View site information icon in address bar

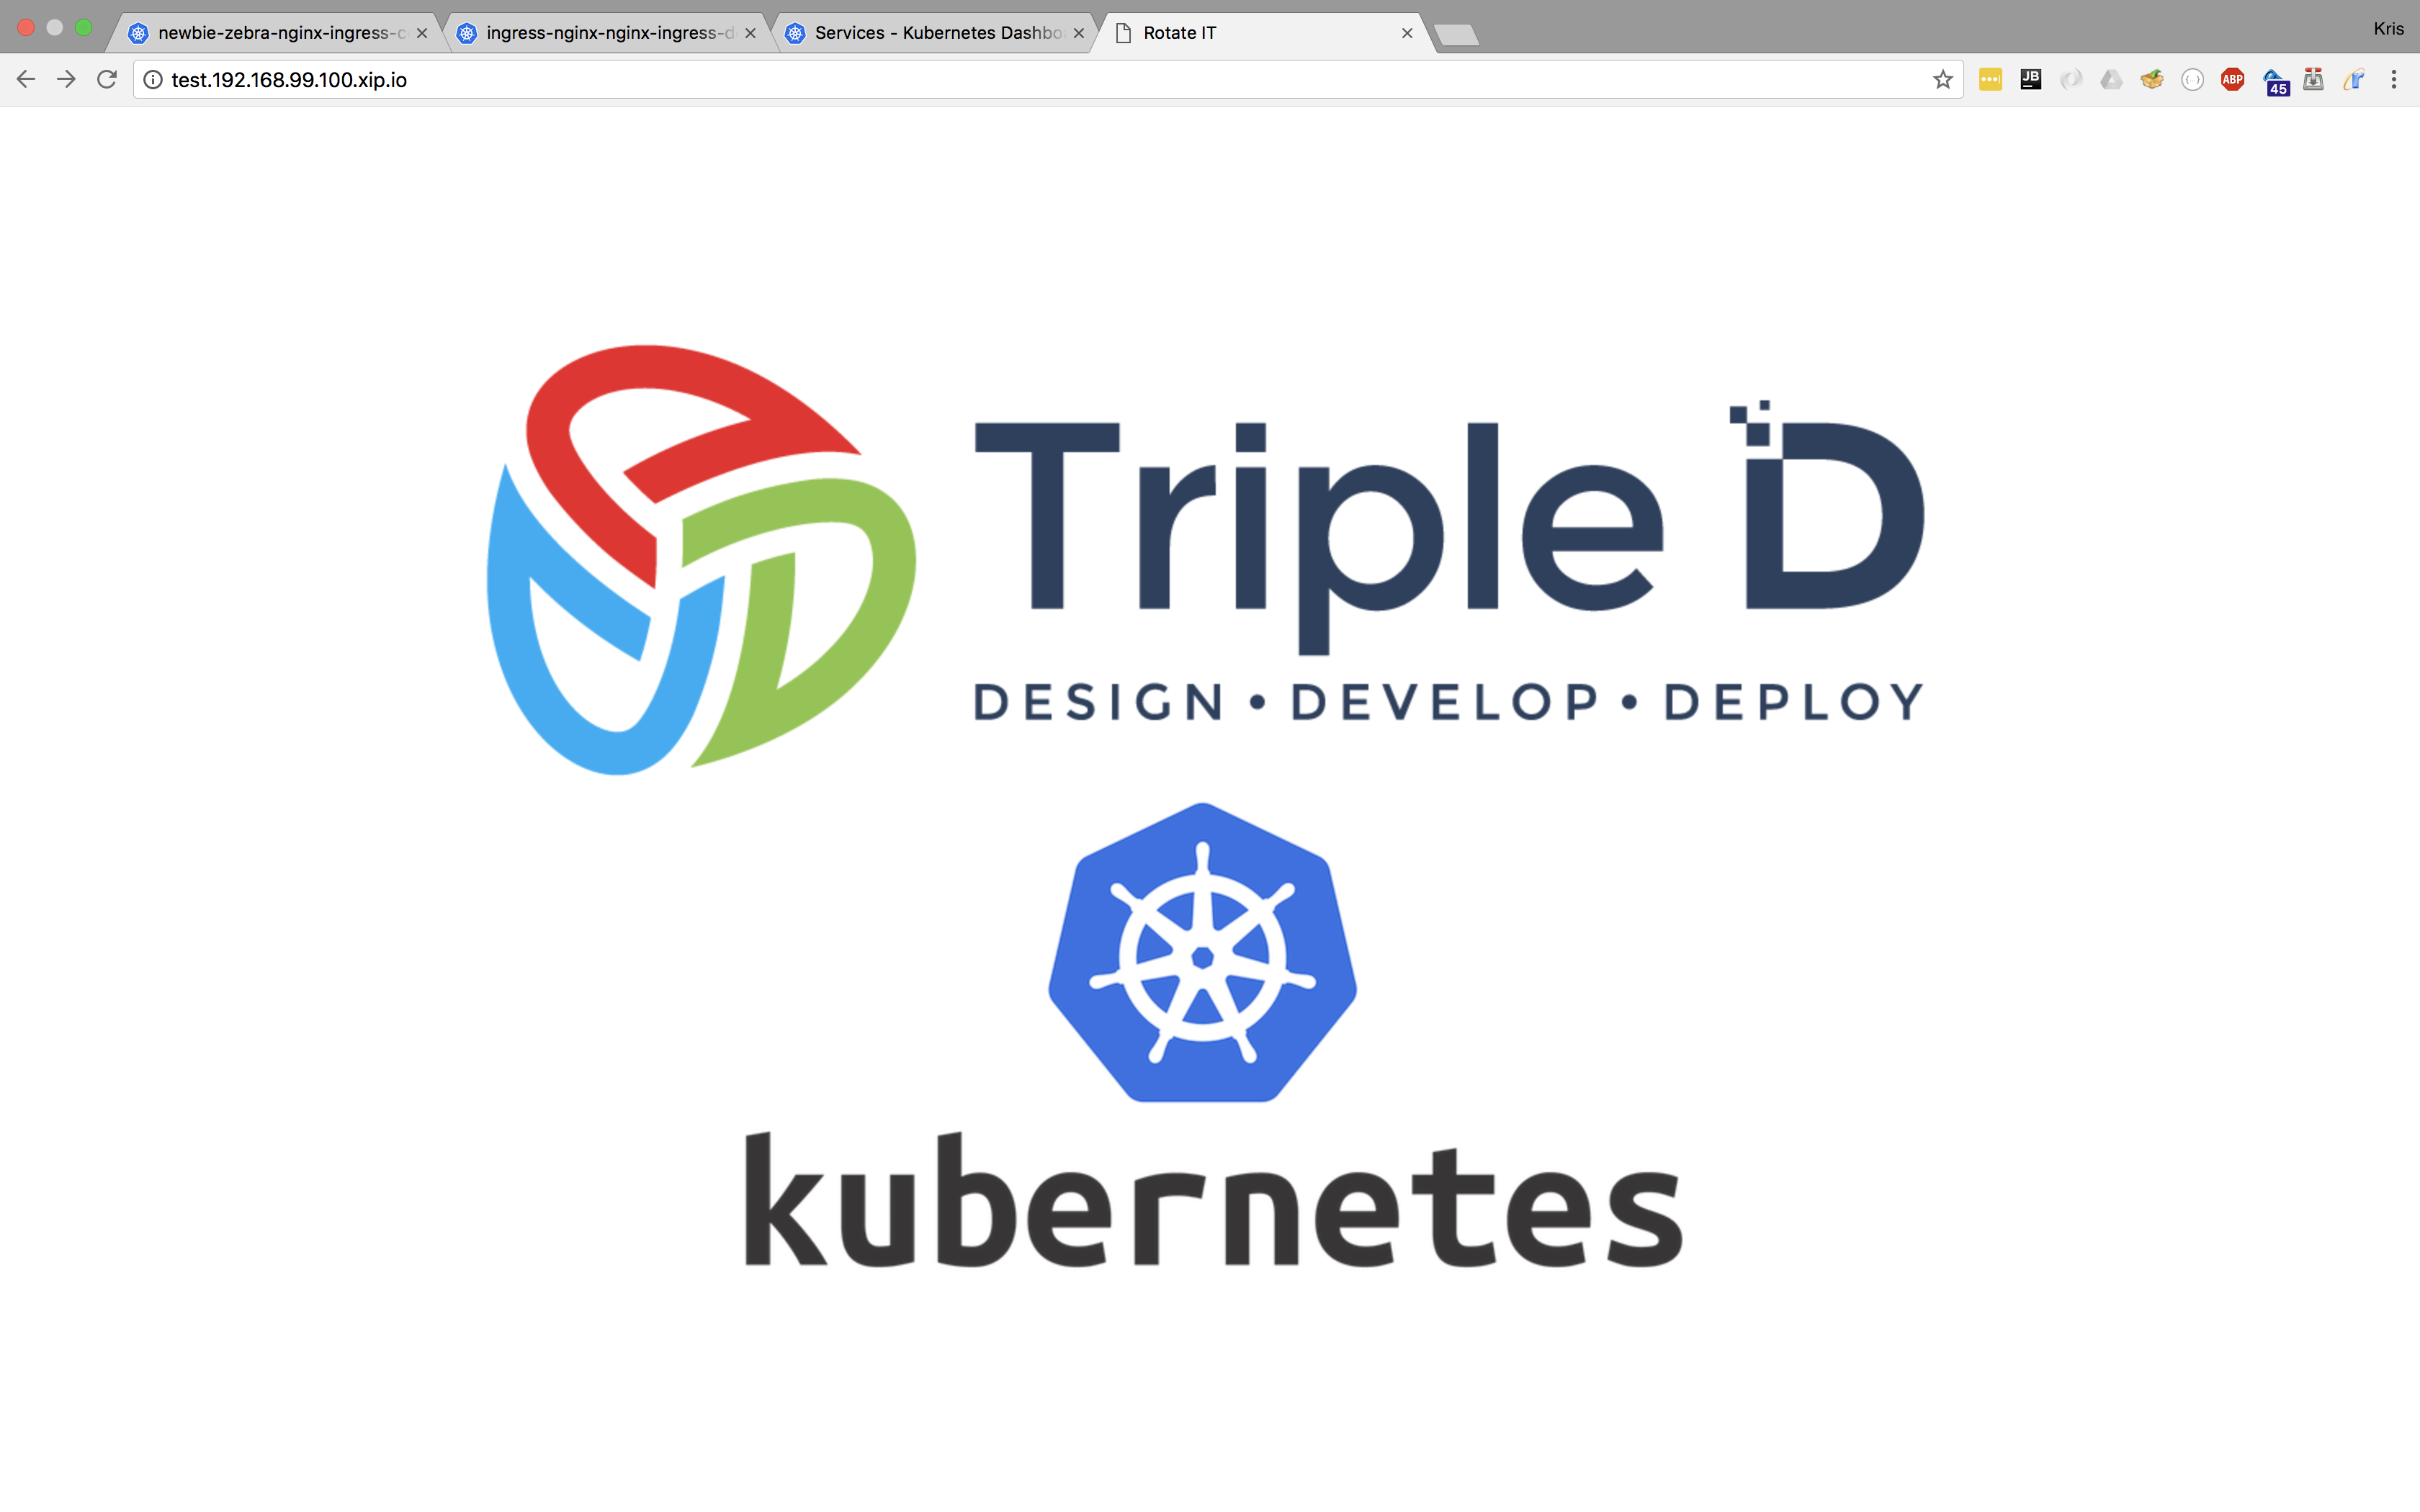click(153, 79)
